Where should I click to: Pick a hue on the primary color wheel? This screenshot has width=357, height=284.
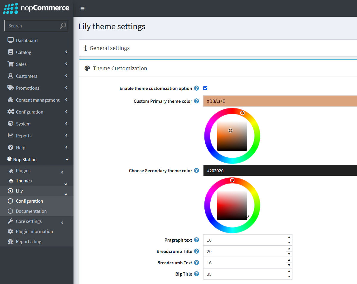point(242,113)
